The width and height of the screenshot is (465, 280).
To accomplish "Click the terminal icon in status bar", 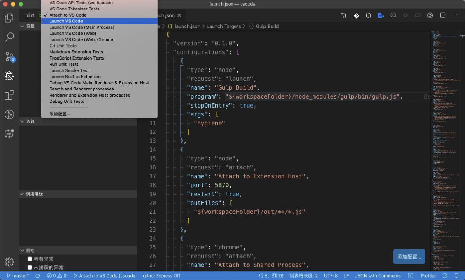I will click(x=411, y=276).
